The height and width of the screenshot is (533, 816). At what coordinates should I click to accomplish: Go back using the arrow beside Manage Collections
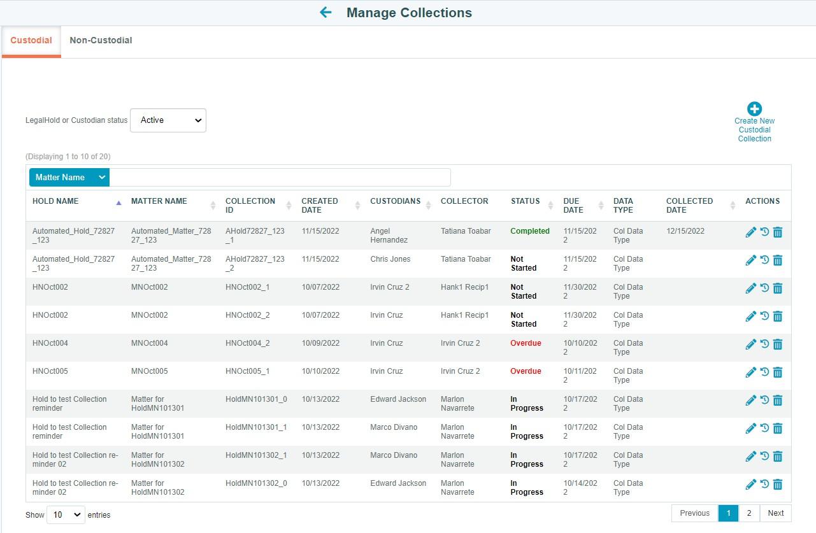pos(326,13)
